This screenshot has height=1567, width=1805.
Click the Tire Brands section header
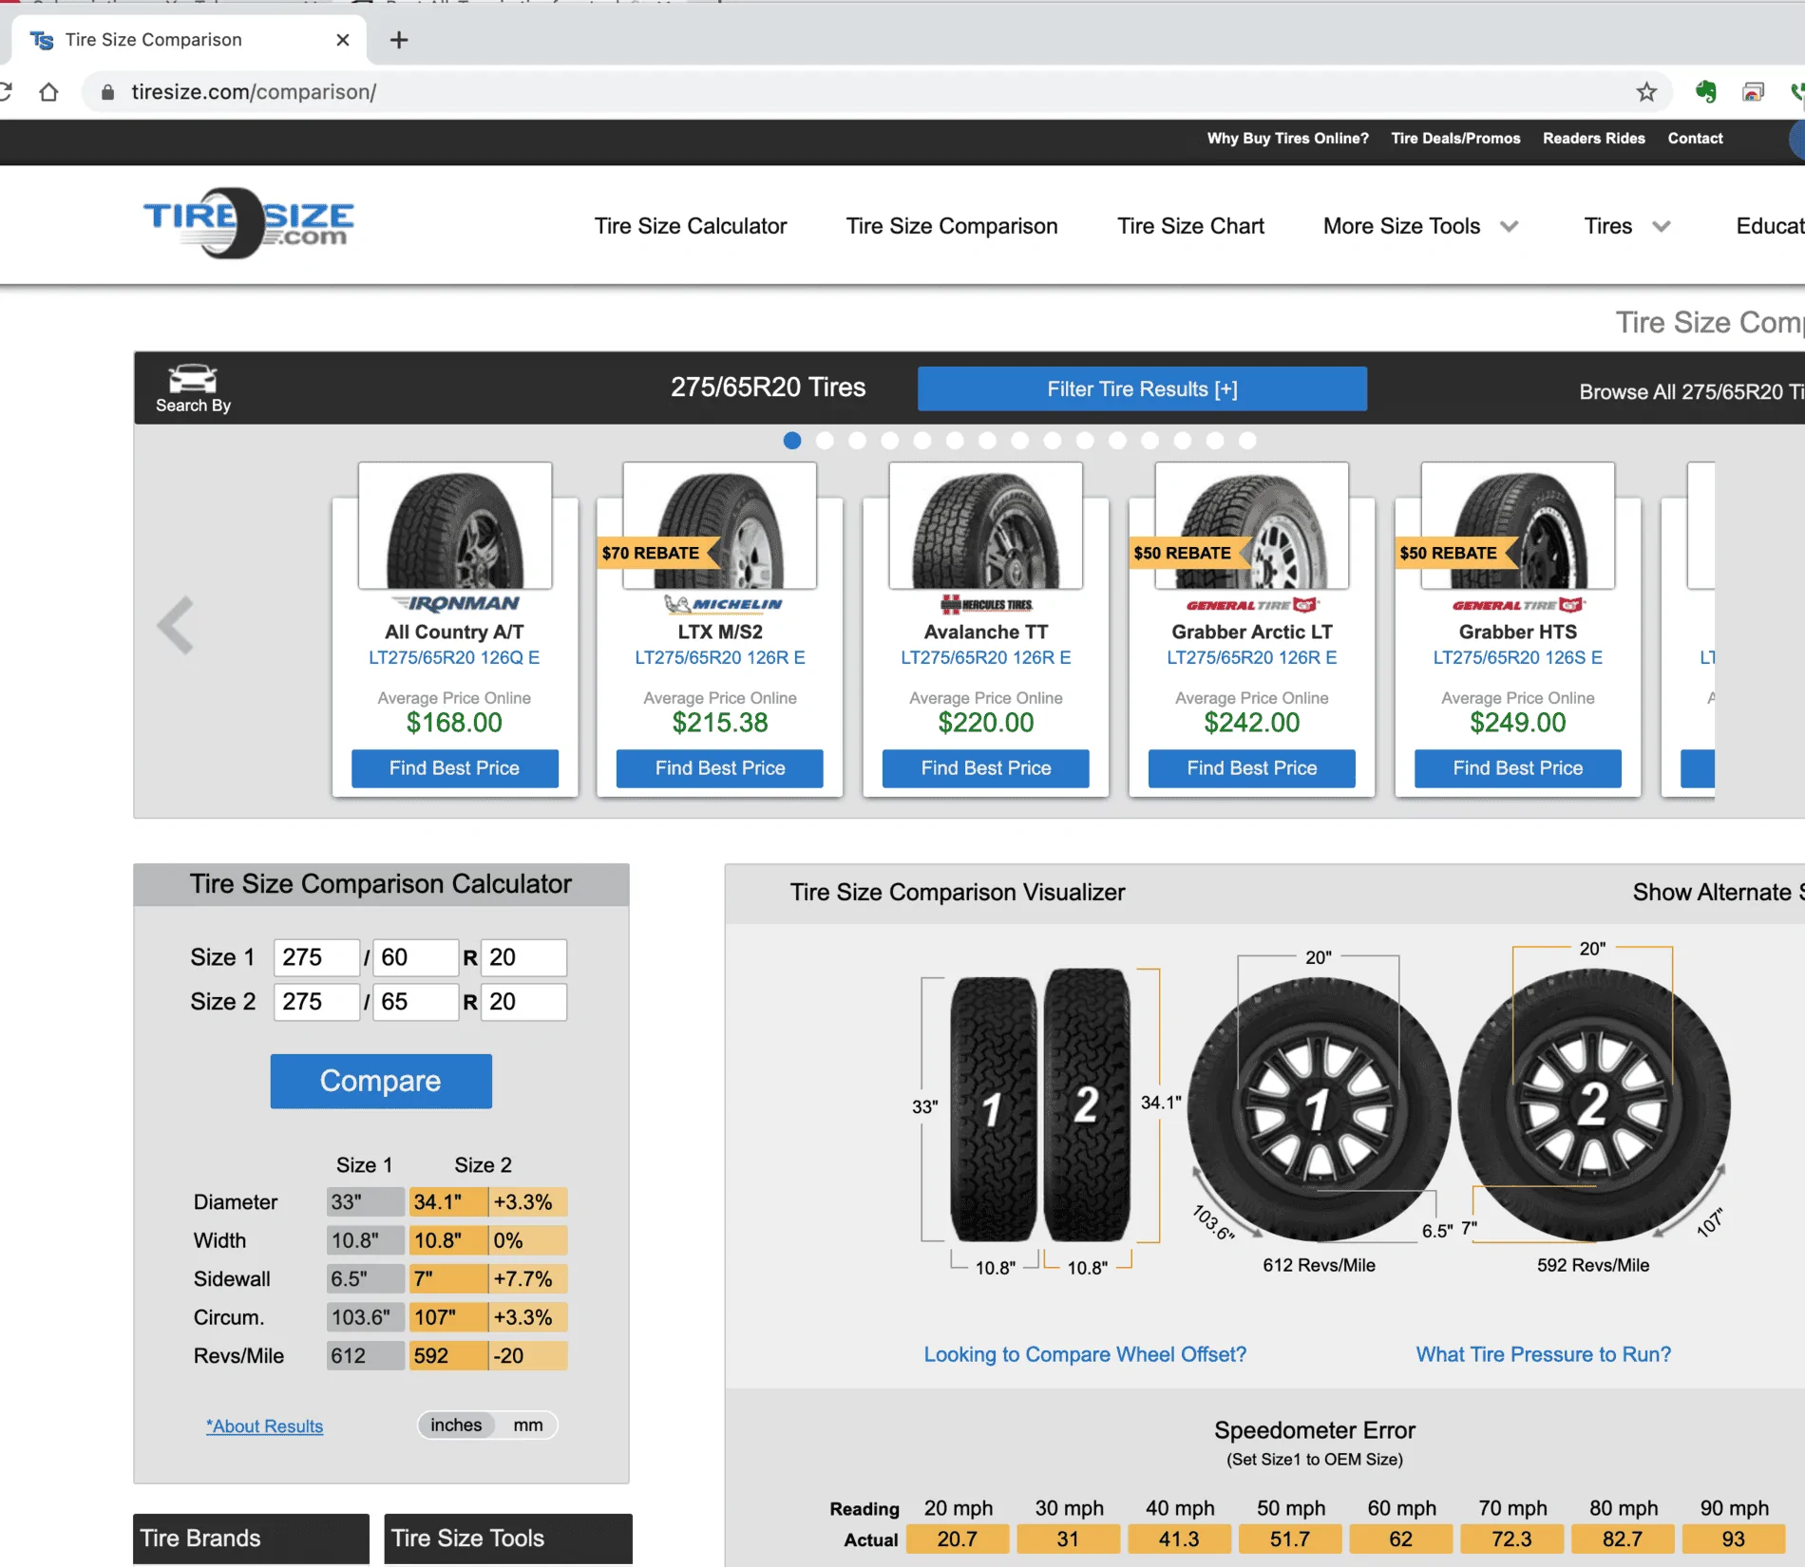pyautogui.click(x=251, y=1539)
